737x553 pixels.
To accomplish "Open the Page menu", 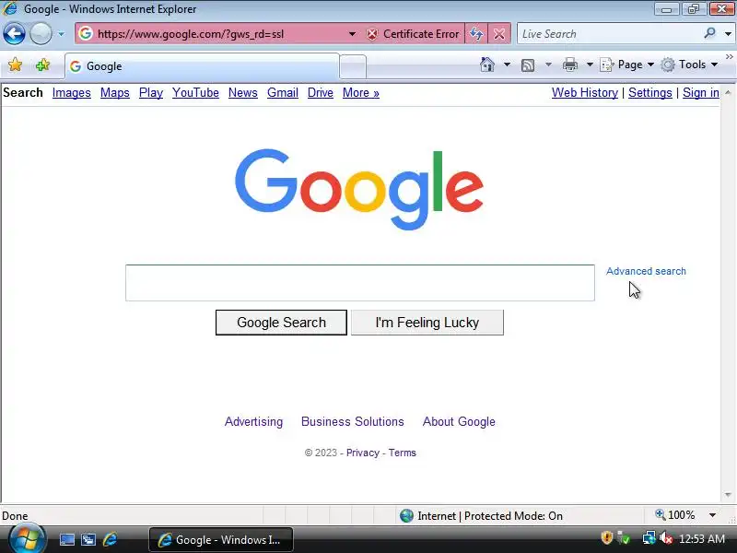I will pos(627,65).
